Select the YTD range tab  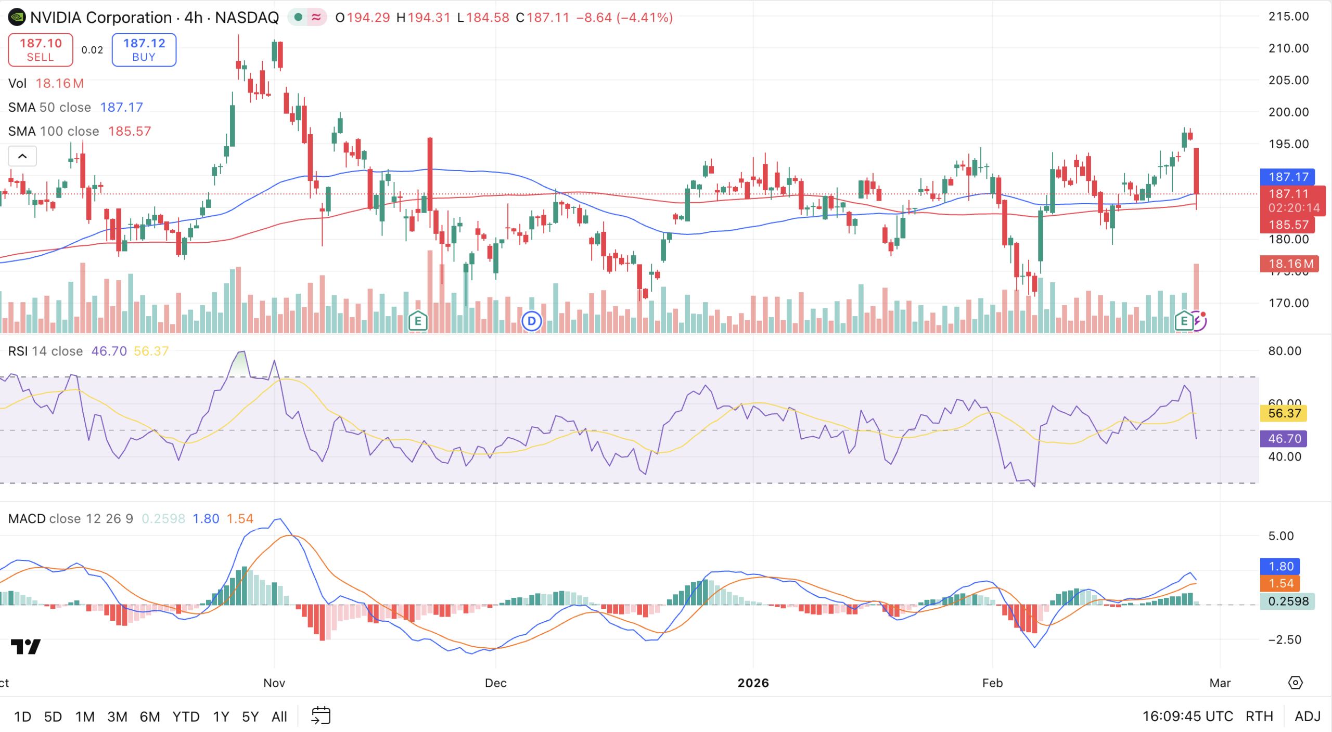[186, 716]
